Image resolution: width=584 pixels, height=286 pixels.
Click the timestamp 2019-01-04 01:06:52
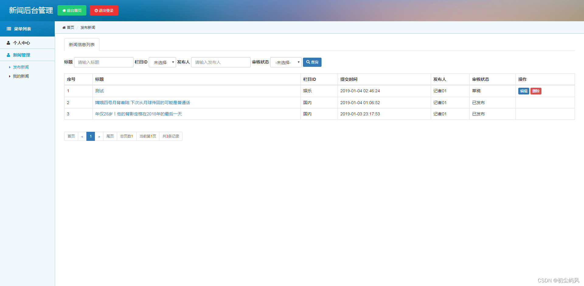pos(360,103)
